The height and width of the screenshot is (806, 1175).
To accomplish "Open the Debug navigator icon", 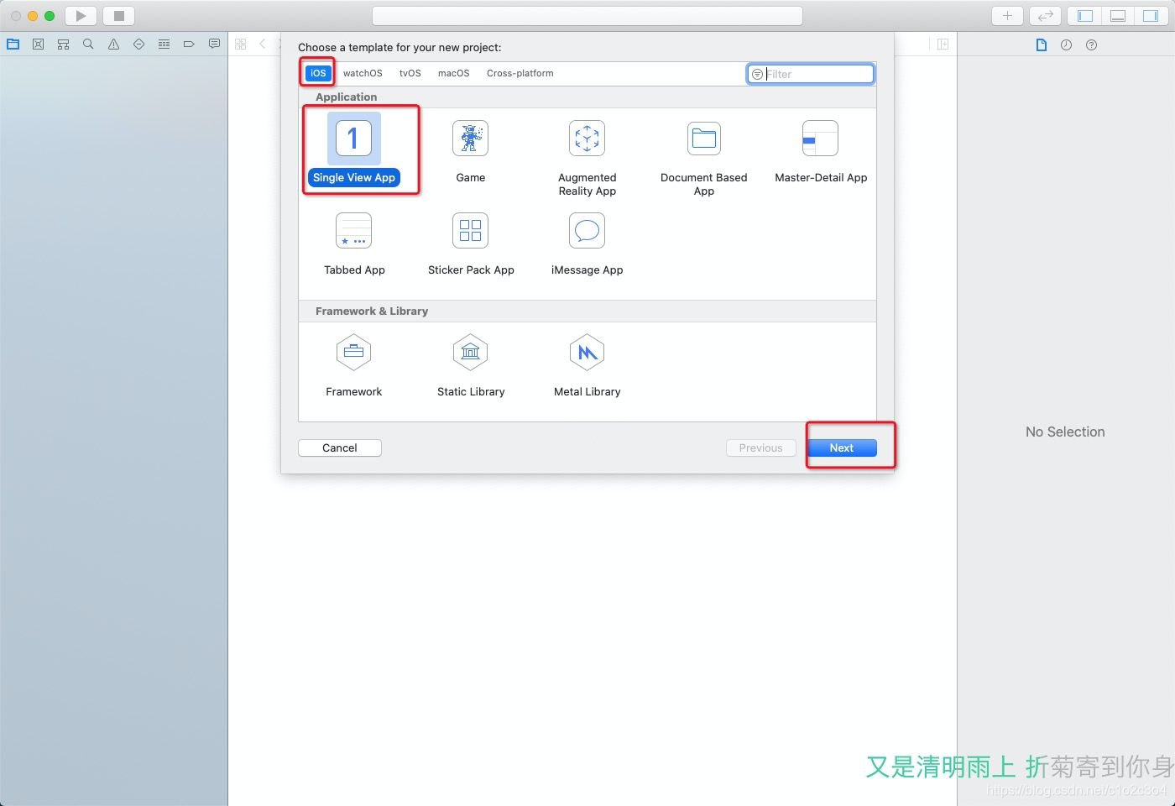I will pos(164,44).
